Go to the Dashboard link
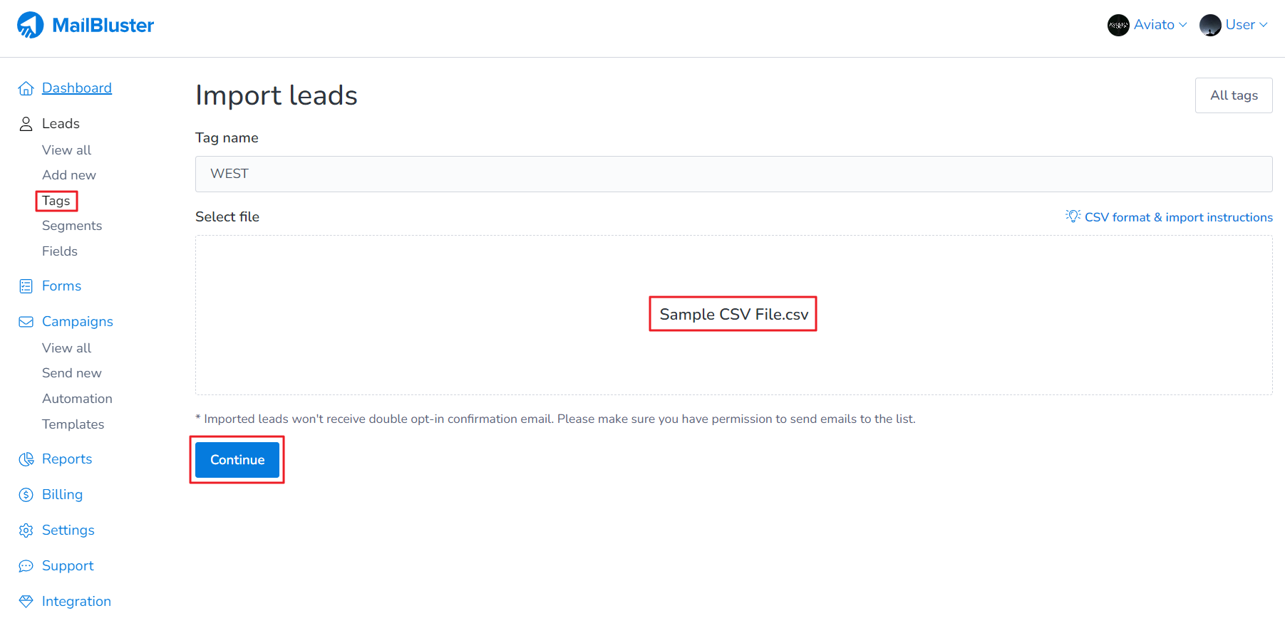1285x628 pixels. pyautogui.click(x=77, y=88)
